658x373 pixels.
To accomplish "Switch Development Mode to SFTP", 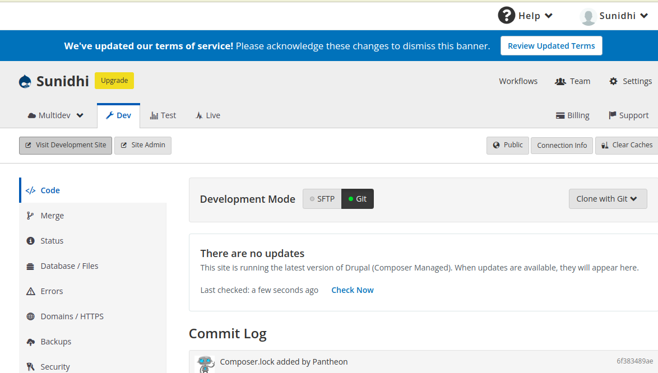I will coord(322,199).
